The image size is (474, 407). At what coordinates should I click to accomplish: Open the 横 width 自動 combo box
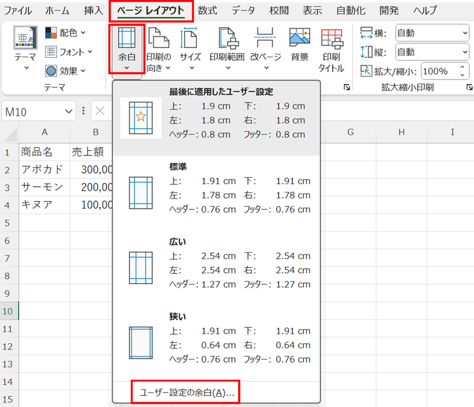432,33
